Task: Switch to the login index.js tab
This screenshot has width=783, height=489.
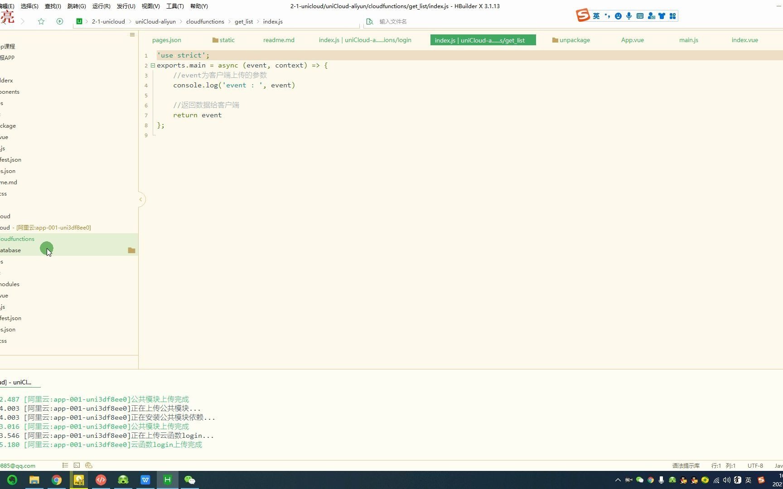Action: pos(365,40)
